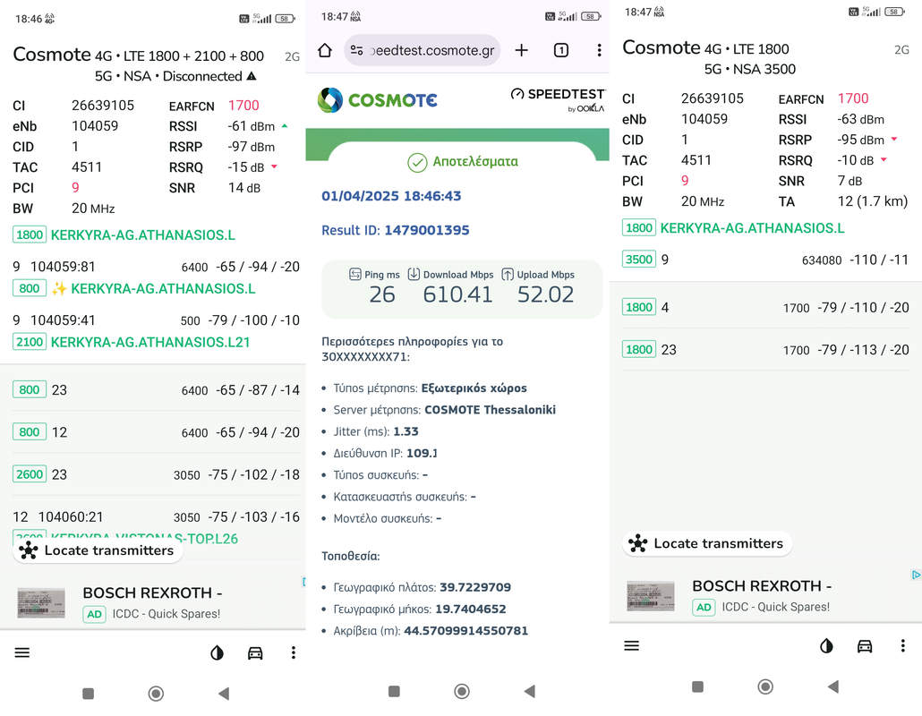
Task: Select the Αποτελέσματα results heading
Action: point(463,162)
